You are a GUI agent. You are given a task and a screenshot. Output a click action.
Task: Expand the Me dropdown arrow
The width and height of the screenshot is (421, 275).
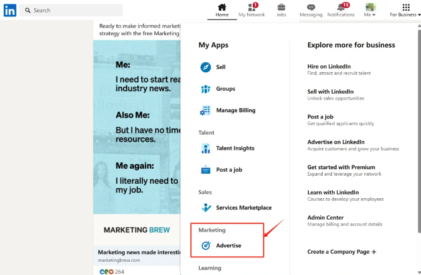pyautogui.click(x=374, y=15)
